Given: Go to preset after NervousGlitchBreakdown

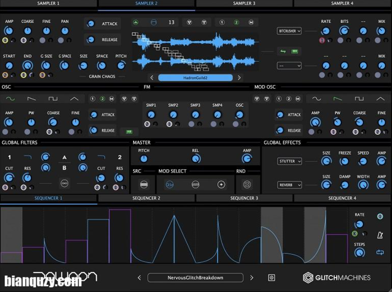Looking at the screenshot, I should click(251, 277).
